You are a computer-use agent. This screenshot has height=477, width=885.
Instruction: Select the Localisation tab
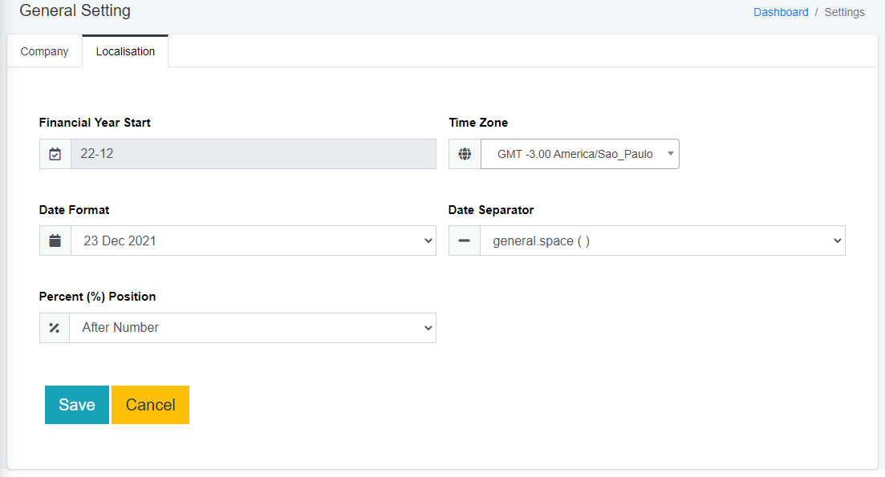[x=125, y=51]
